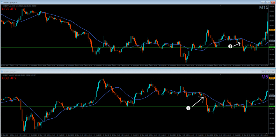Click the red USD JPY label on M15 chart
Viewport: 276px width, 137px height.
click(x=9, y=9)
